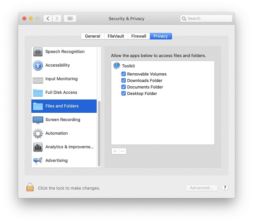Show all preferences via grid button
Image resolution: width=253 pixels, height=222 pixels.
point(70,19)
